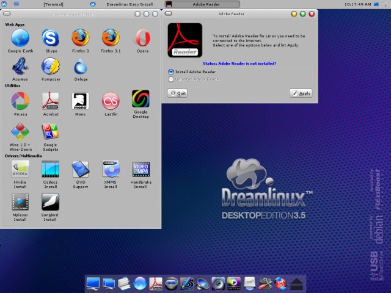Viewport: 391px width, 293px height.
Task: Open the wrench settings tools in the dock
Action: coord(265,283)
